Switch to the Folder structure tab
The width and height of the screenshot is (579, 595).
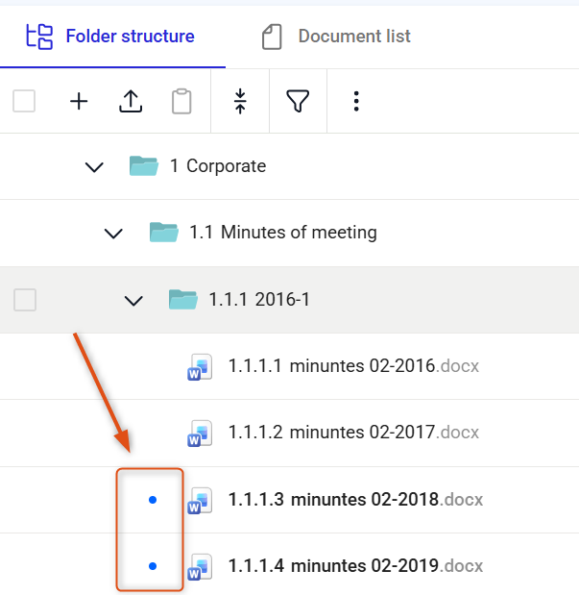[110, 37]
